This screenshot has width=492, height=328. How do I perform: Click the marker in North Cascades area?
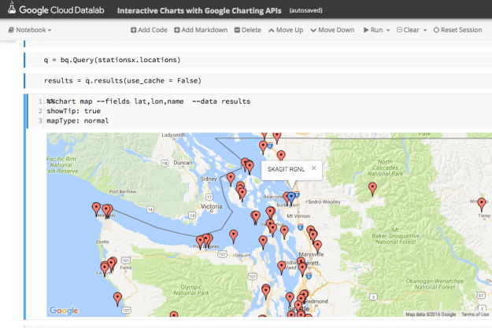[372, 189]
